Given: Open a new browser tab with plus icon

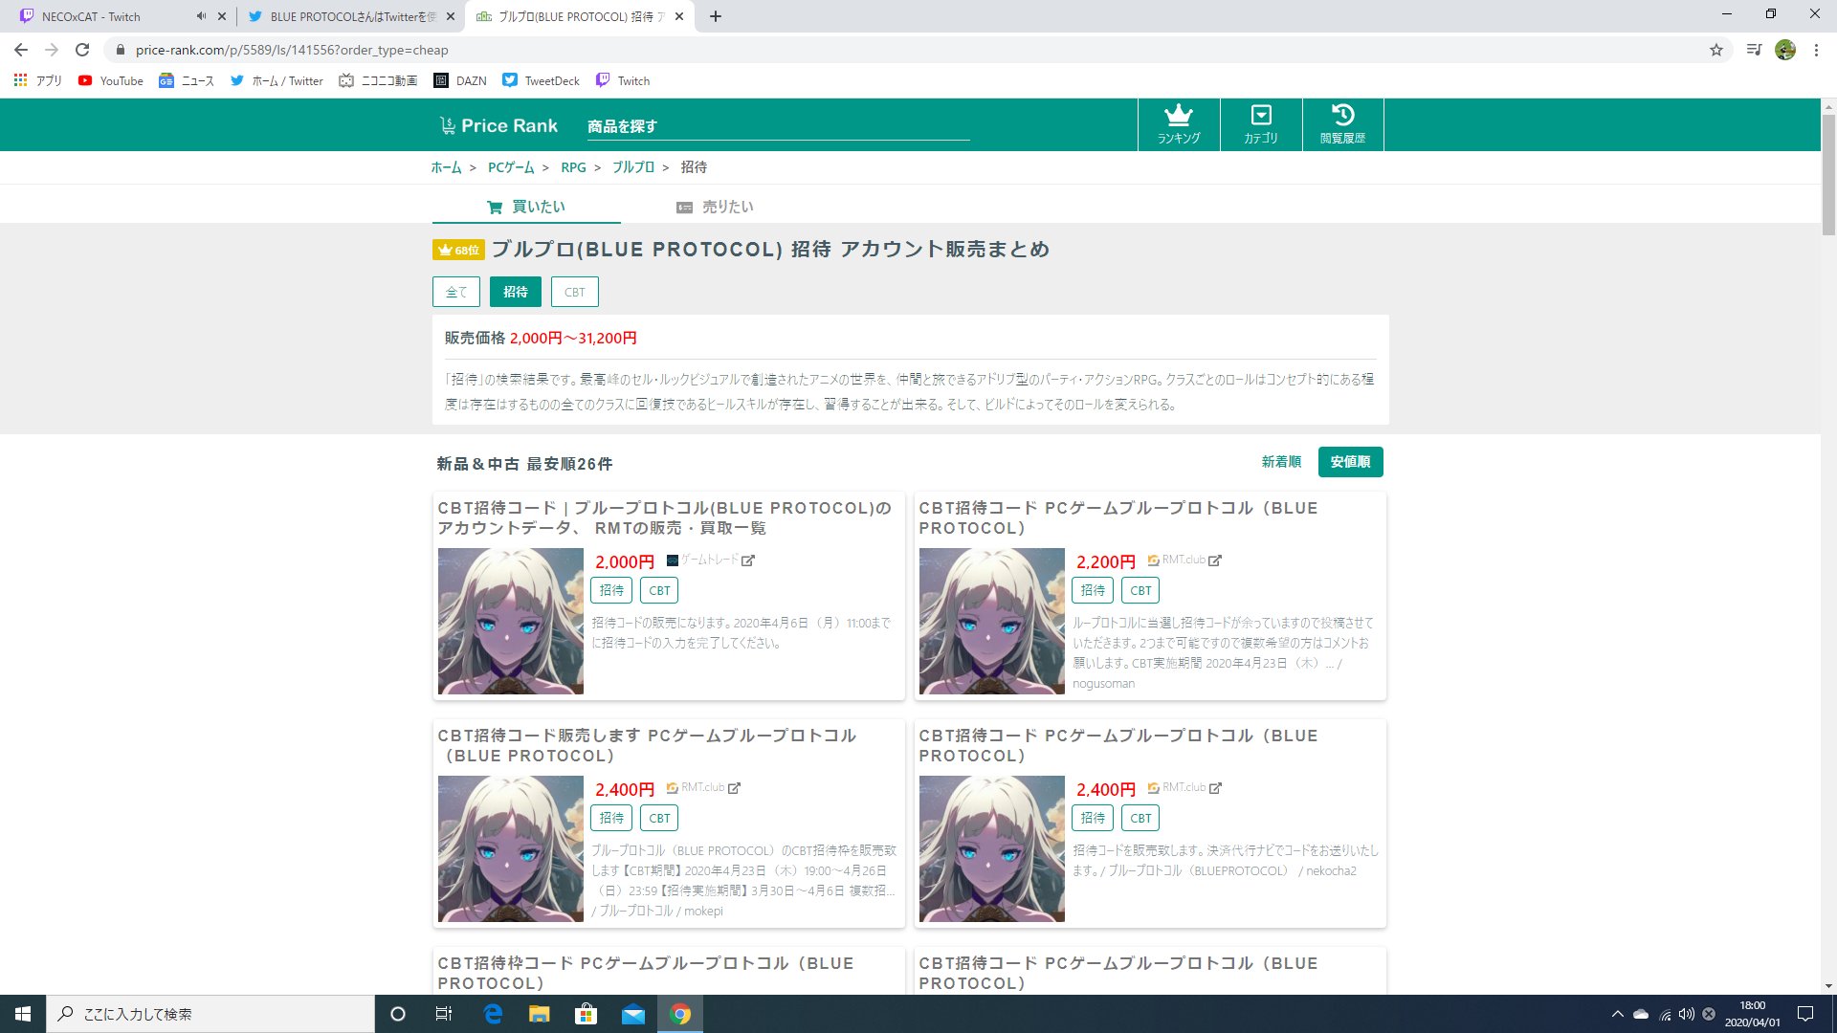Looking at the screenshot, I should click(716, 16).
